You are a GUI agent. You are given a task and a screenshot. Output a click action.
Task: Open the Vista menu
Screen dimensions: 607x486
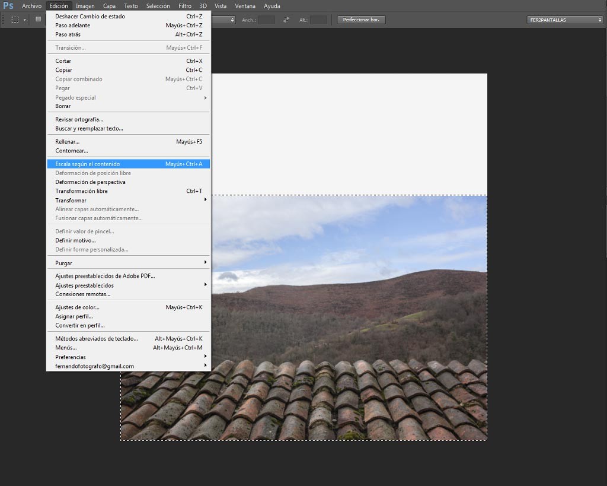(x=221, y=6)
